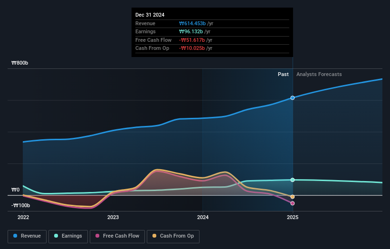Click the Earnings teal data point marker
The width and height of the screenshot is (390, 249).
pyautogui.click(x=293, y=180)
